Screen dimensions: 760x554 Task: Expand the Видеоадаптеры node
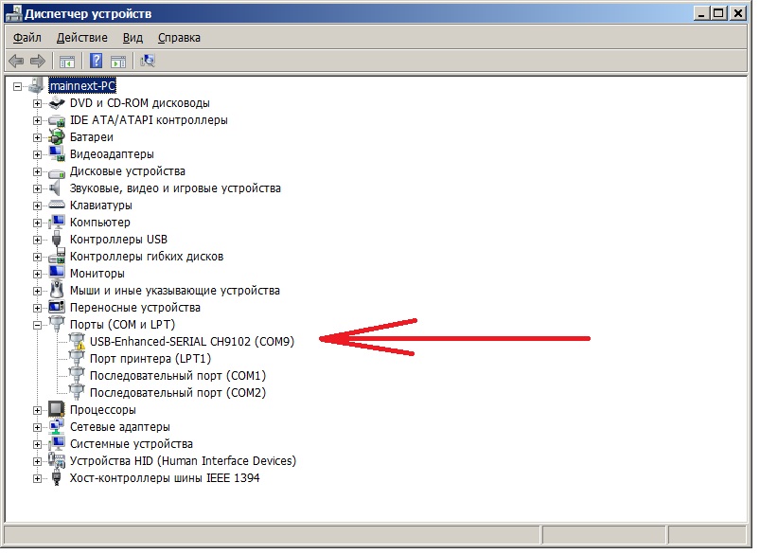tap(38, 154)
